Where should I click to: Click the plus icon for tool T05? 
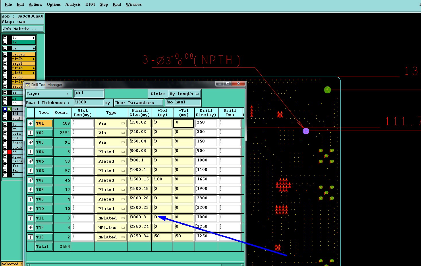30,161
